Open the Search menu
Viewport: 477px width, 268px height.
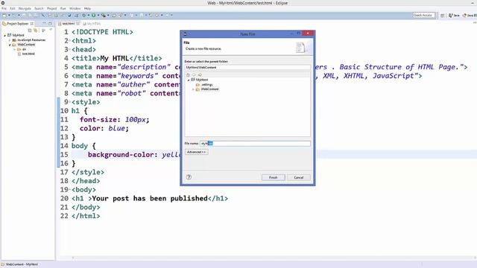39,8
